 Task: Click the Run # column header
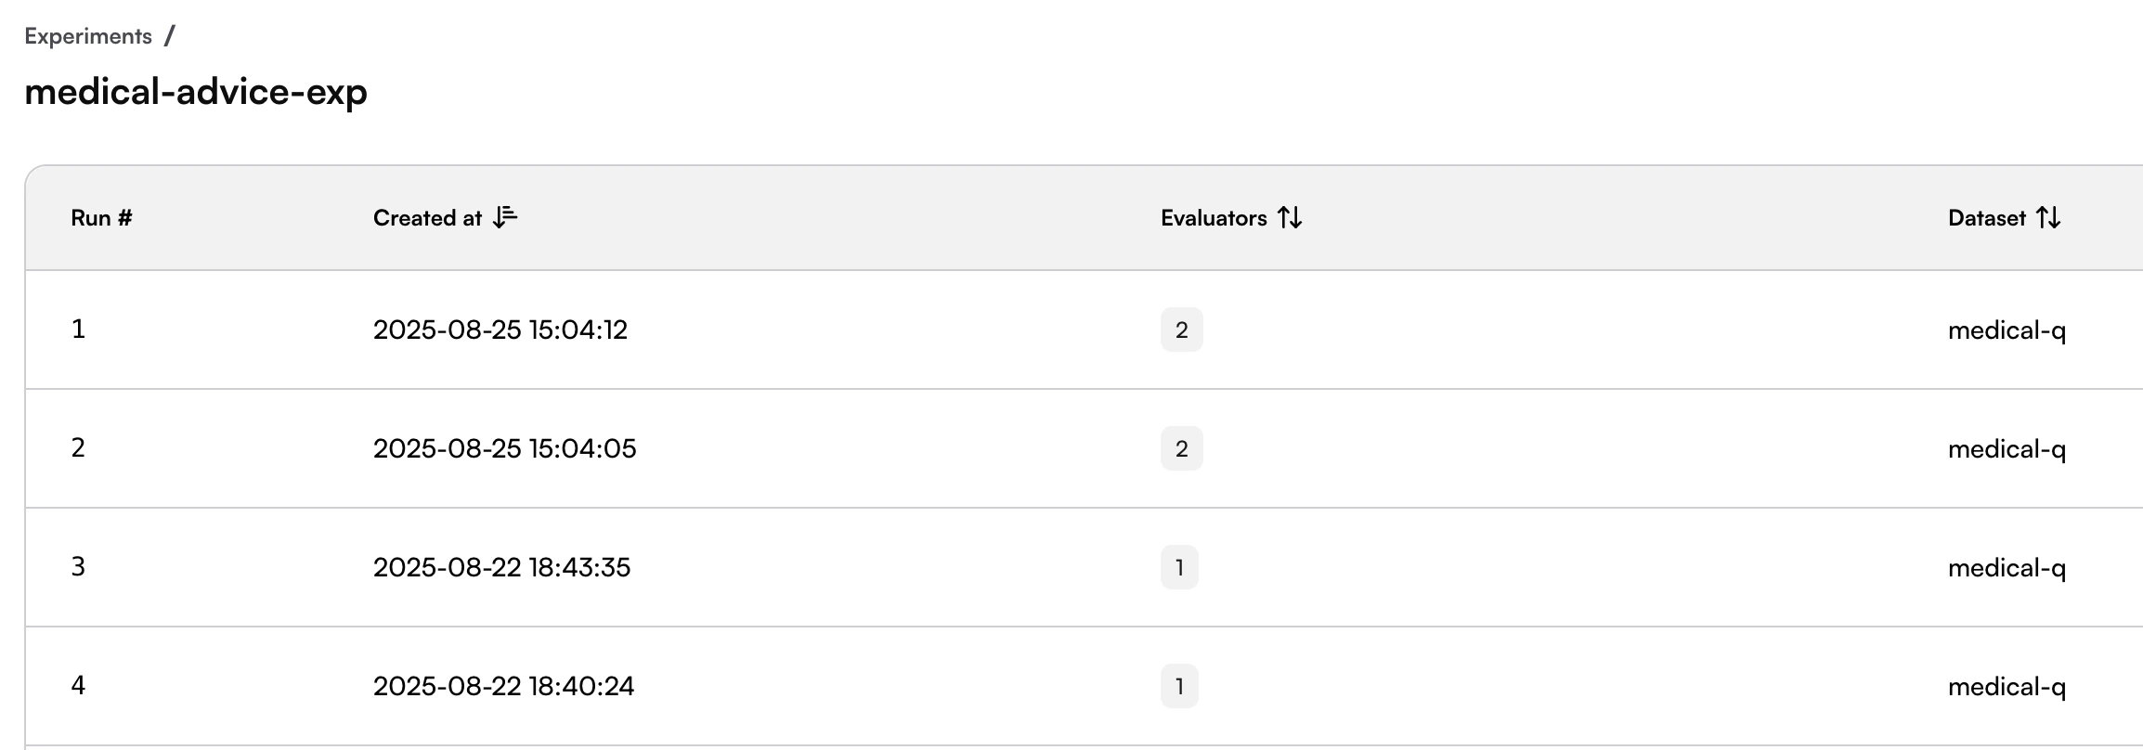[101, 218]
